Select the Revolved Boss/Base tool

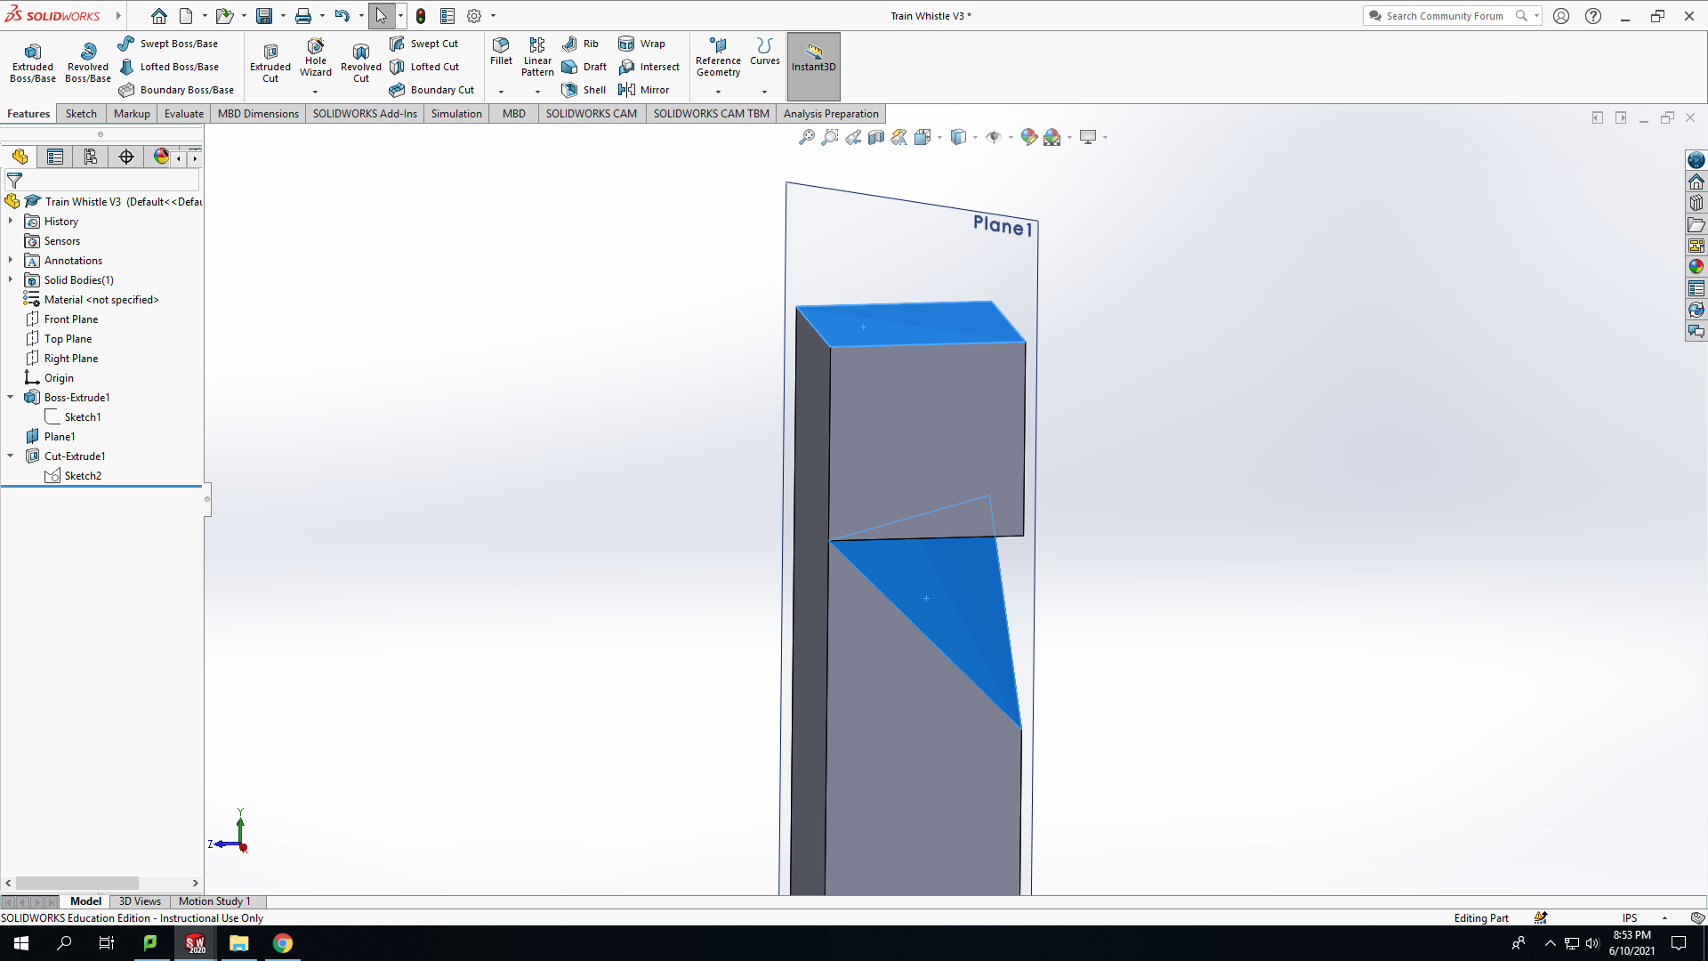[88, 62]
